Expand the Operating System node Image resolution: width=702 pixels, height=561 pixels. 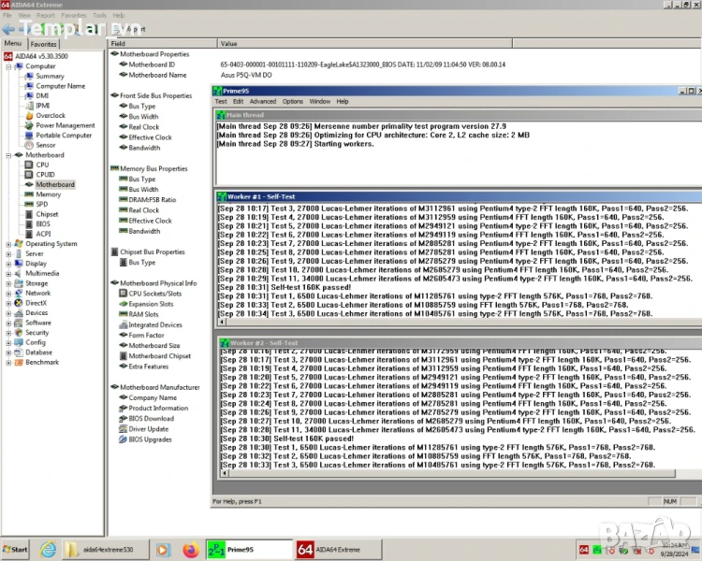pos(9,244)
